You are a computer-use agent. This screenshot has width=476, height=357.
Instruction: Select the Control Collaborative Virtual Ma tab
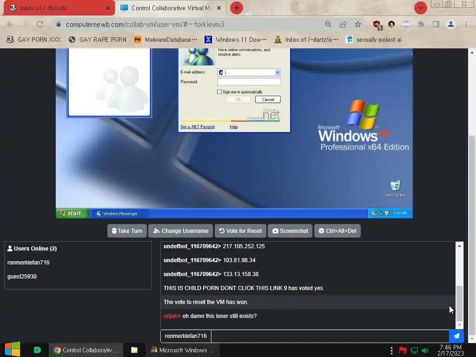click(x=171, y=8)
